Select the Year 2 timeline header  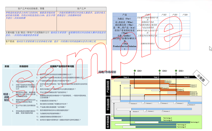[156, 77]
